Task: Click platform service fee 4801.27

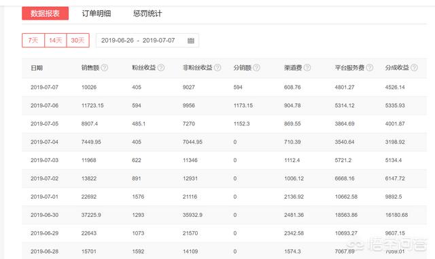Action: coord(345,87)
